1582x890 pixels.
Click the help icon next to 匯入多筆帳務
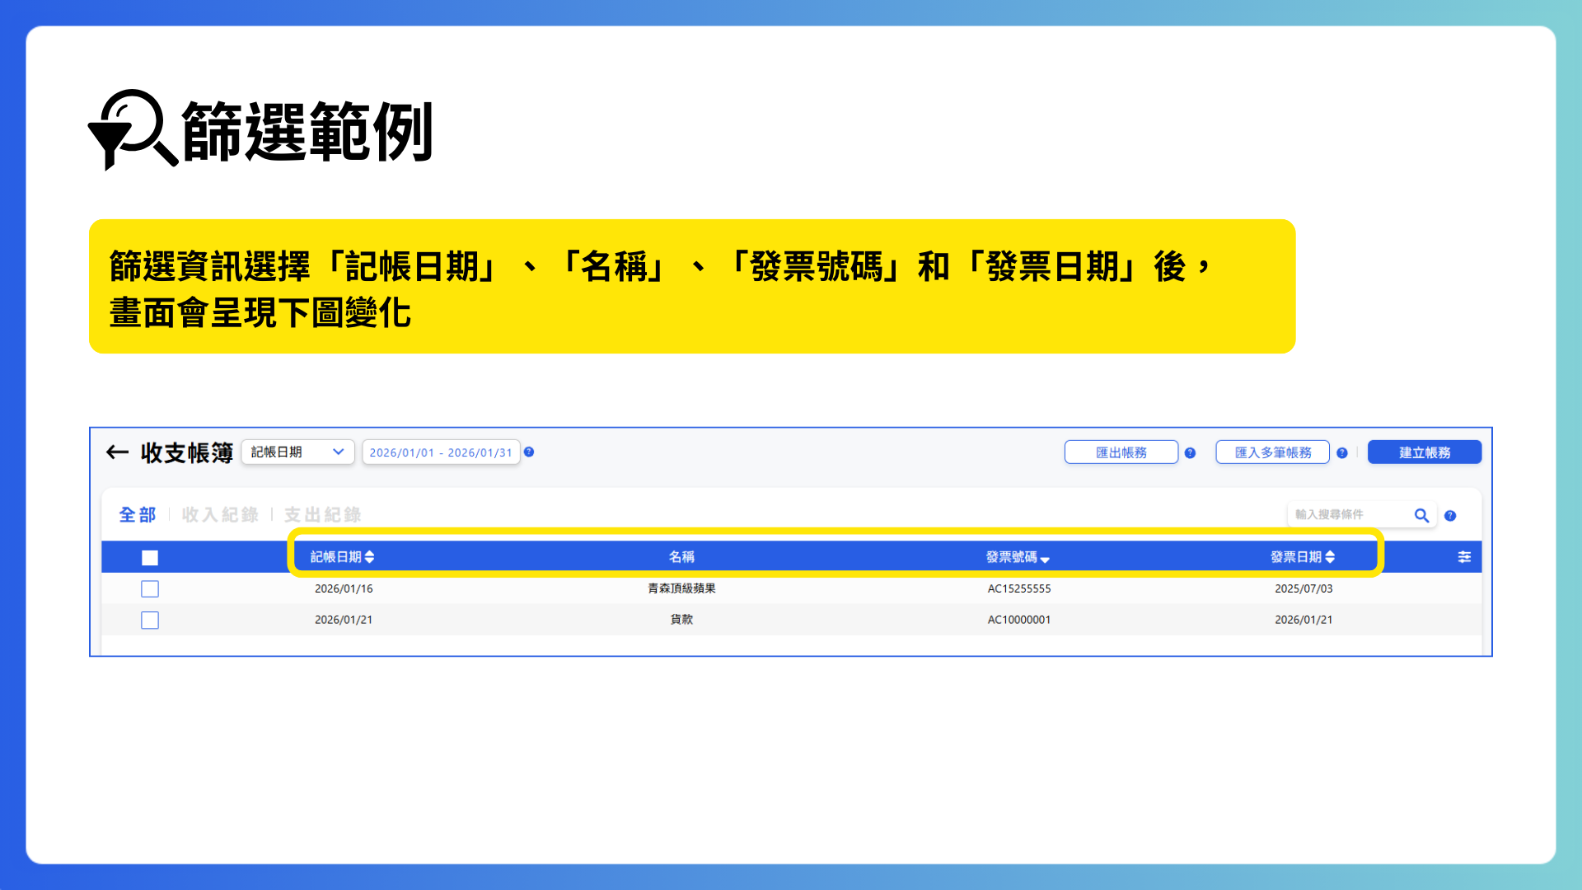click(1342, 452)
